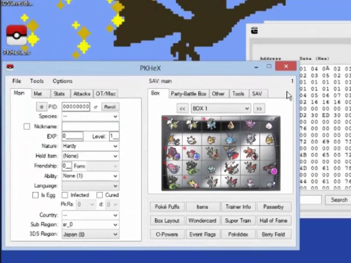Switch to the OT/Misc tab
This screenshot has width=351, height=263.
[x=105, y=94]
